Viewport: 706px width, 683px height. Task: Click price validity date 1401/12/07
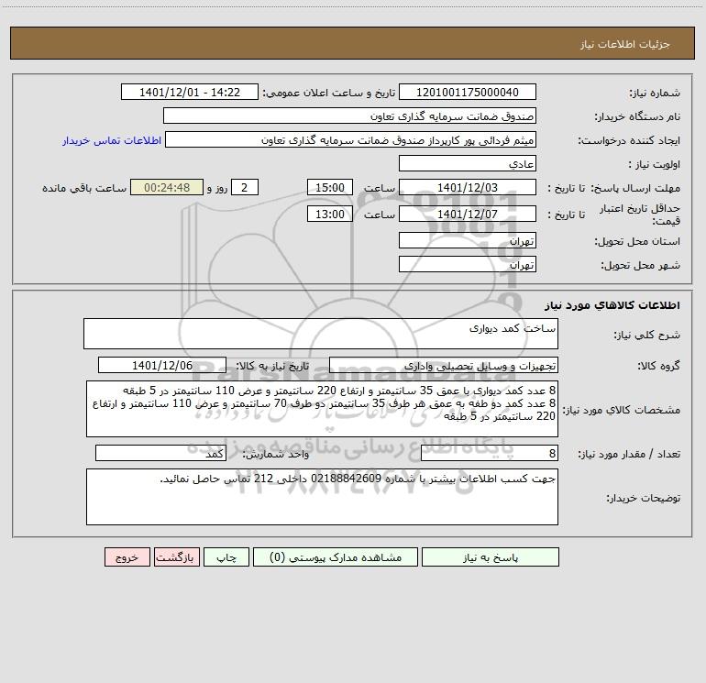coord(468,215)
